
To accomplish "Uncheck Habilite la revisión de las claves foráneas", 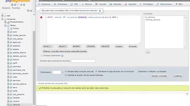I will pos(66,75).
